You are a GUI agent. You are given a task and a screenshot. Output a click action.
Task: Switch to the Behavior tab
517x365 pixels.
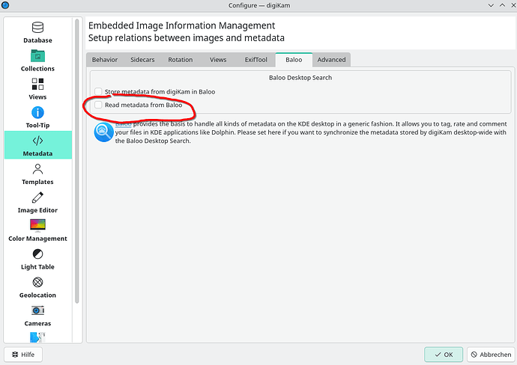click(x=105, y=60)
